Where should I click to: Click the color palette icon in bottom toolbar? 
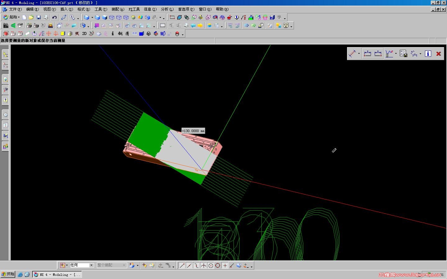pyautogui.click(x=152, y=265)
